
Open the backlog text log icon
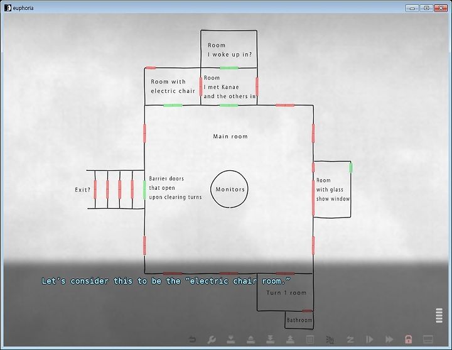pyautogui.click(x=310, y=339)
